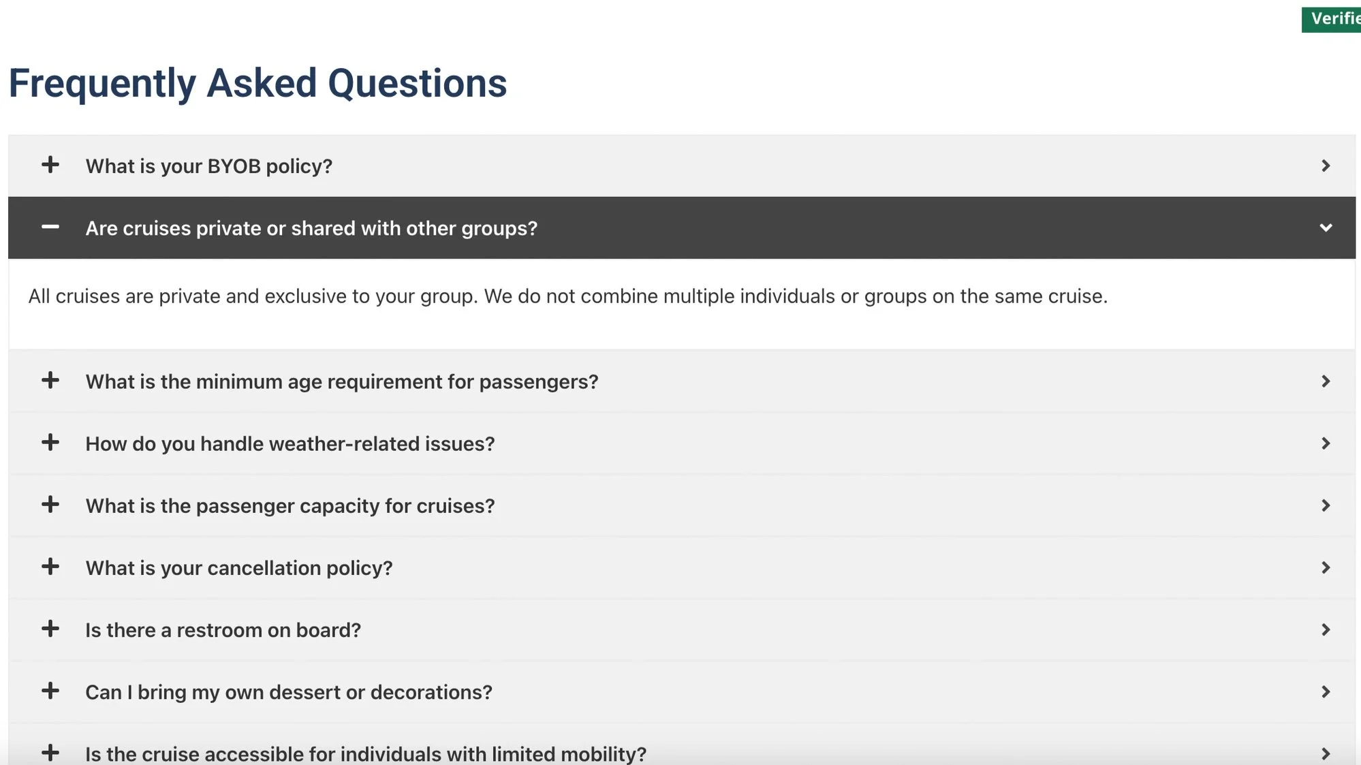The height and width of the screenshot is (765, 1361).
Task: Click plus icon next to restroom question
Action: click(50, 629)
